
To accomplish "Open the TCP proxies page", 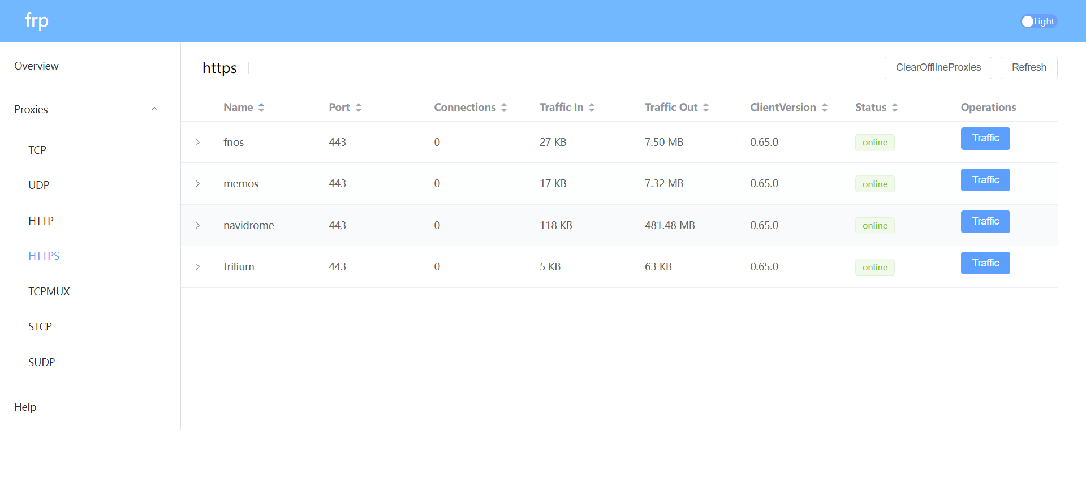I will pos(37,150).
